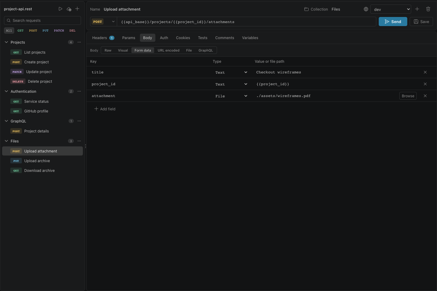
Task: Switch body mode to URL encoded
Action: click(168, 50)
